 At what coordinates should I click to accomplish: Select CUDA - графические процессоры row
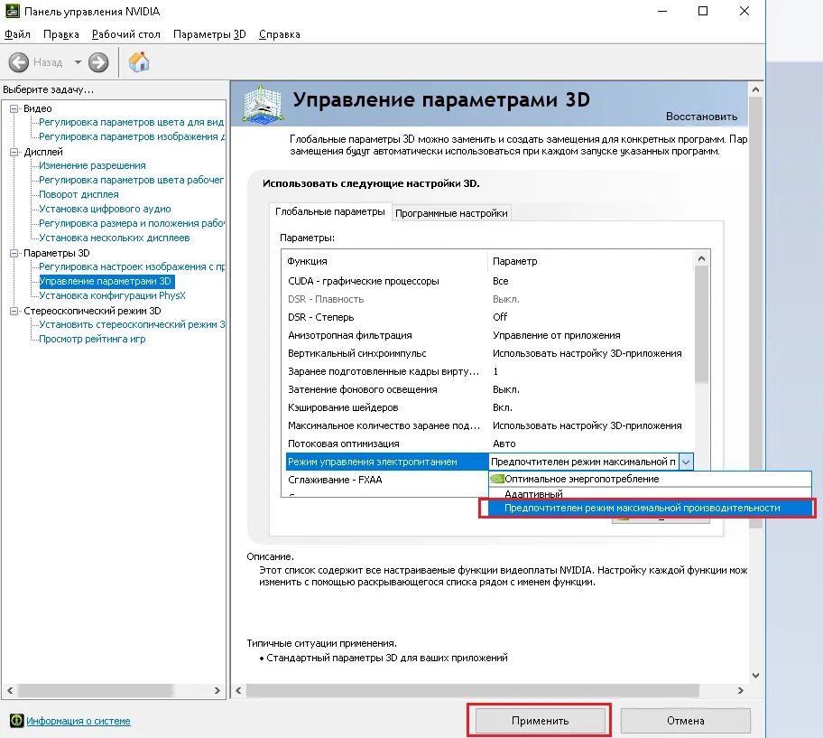tap(490, 281)
